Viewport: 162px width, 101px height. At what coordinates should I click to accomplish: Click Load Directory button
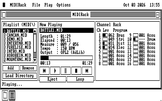[x=20, y=76]
